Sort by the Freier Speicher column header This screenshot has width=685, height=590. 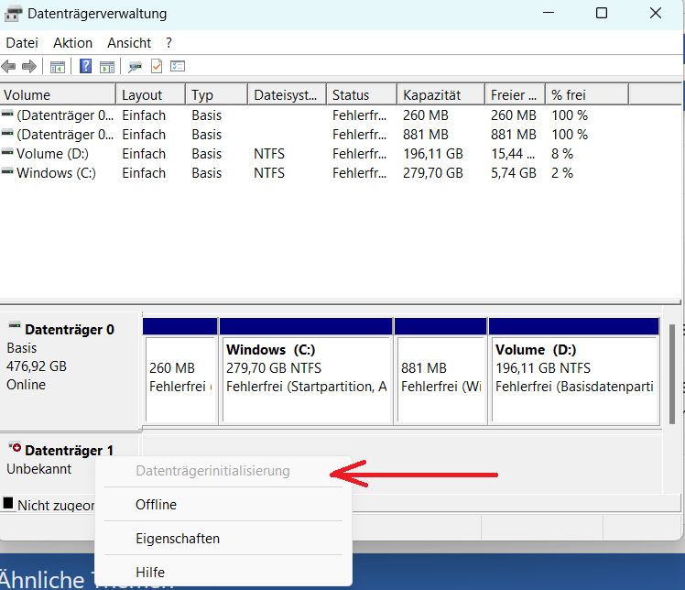pos(515,95)
